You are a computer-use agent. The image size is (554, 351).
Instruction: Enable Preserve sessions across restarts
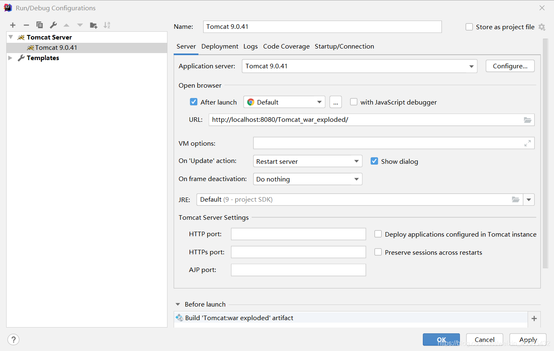pos(378,252)
